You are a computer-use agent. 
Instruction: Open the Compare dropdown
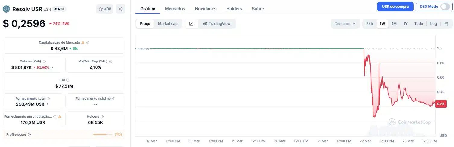(x=345, y=24)
